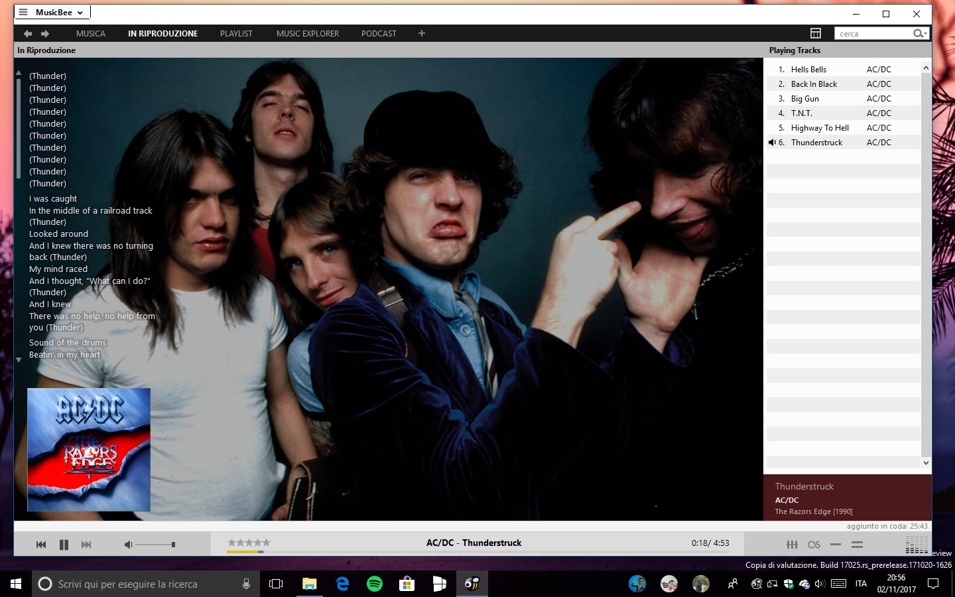Select the IN RIPRODUZIONE tab
The height and width of the screenshot is (597, 955).
[163, 33]
